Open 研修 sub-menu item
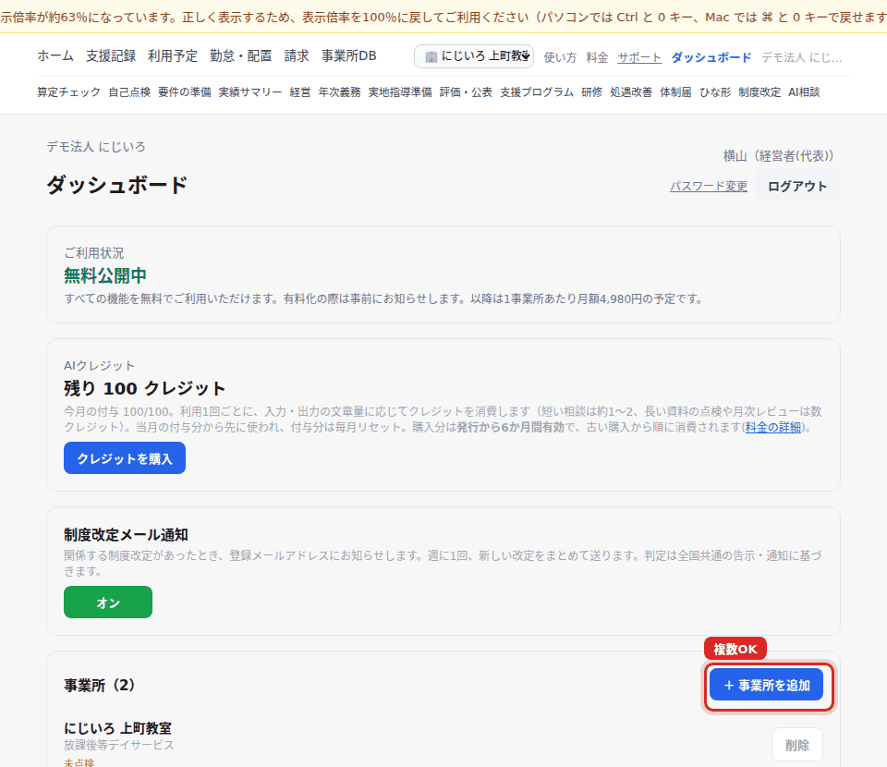Viewport: 887px width, 767px height. pos(591,92)
